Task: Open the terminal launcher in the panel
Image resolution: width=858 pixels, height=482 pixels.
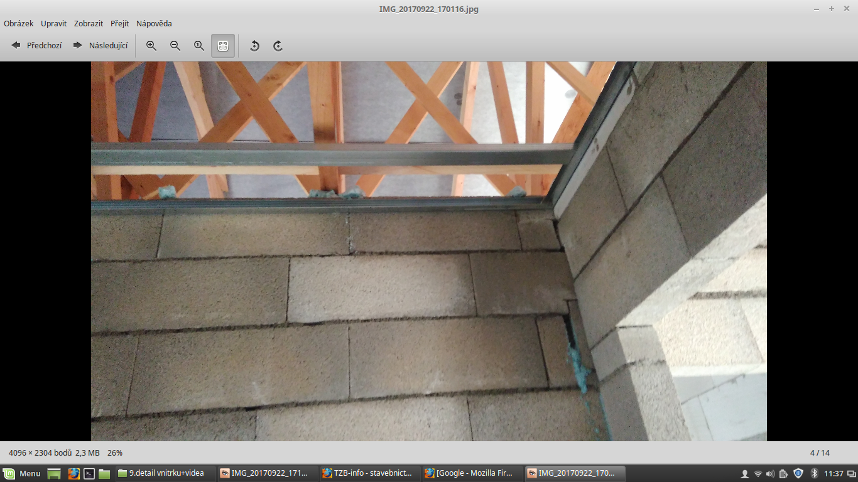Action: 89,473
